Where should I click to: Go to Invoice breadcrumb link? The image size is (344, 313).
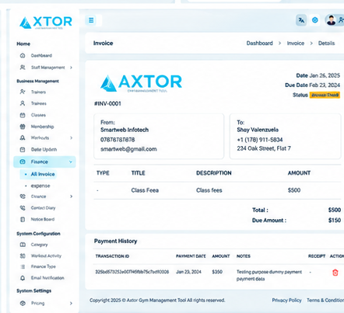(296, 43)
